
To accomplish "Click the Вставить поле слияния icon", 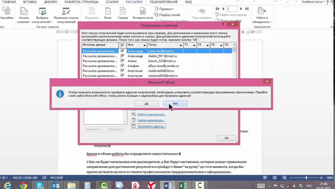I will (143, 13).
